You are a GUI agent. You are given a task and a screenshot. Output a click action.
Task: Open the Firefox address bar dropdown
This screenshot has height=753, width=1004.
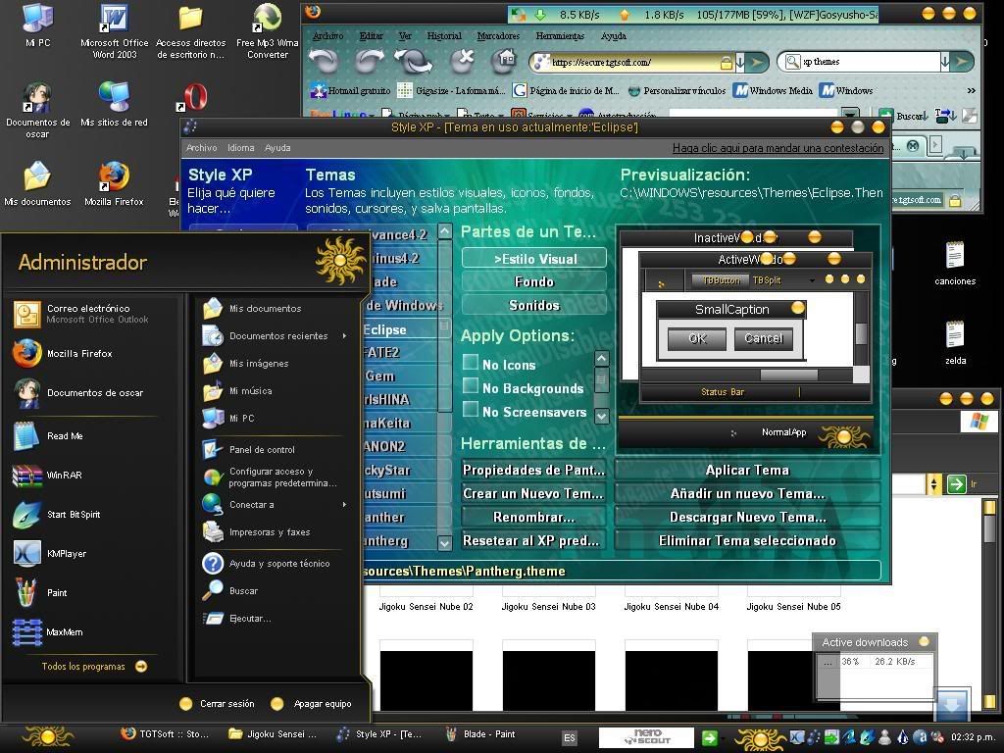point(740,62)
